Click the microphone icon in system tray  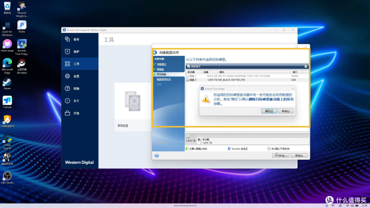coord(327,206)
